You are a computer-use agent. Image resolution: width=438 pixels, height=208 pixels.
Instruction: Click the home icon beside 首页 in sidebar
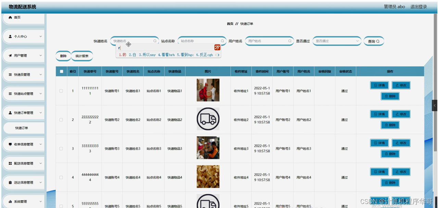[x=10, y=17]
